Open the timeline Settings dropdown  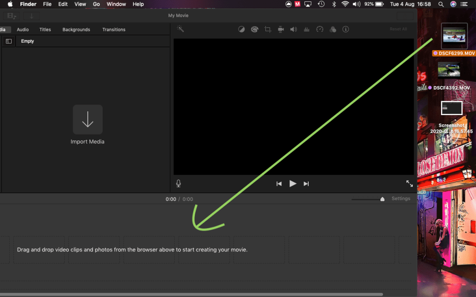tap(401, 199)
